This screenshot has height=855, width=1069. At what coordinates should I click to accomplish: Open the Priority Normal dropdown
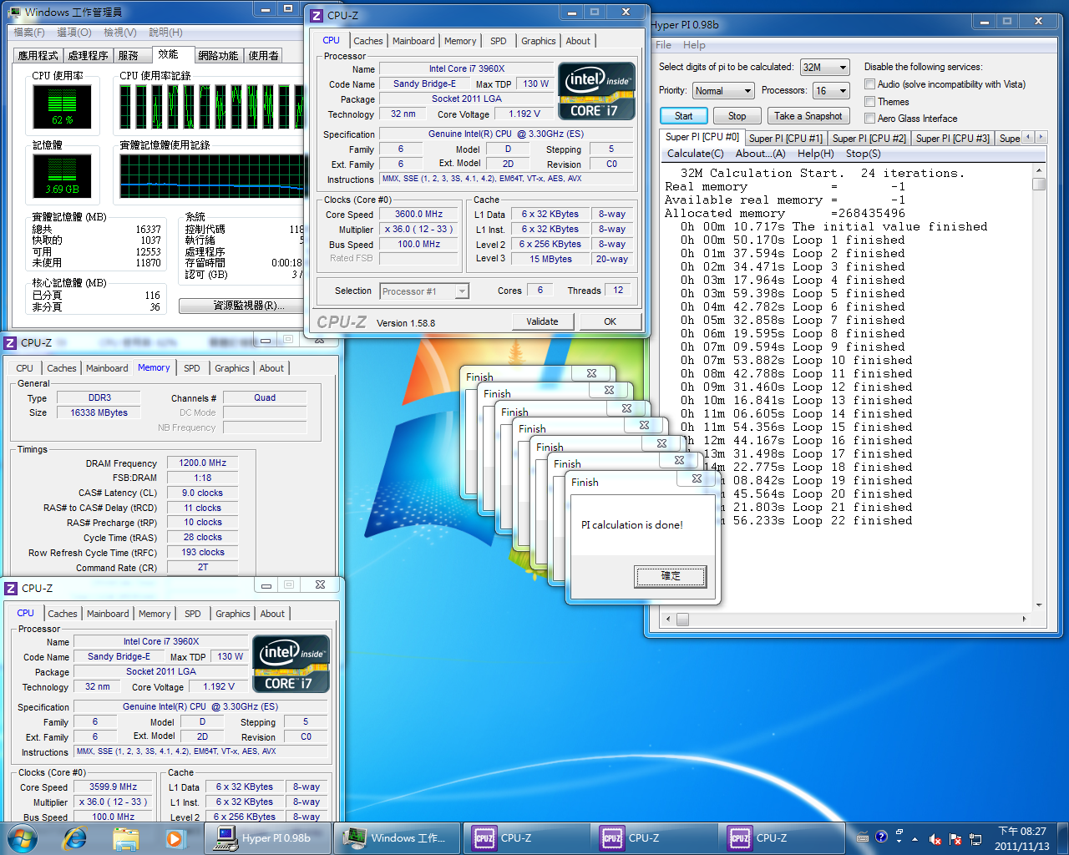coord(723,91)
